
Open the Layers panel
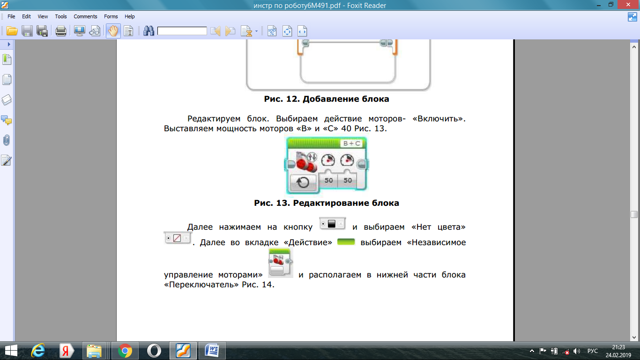pos(7,100)
